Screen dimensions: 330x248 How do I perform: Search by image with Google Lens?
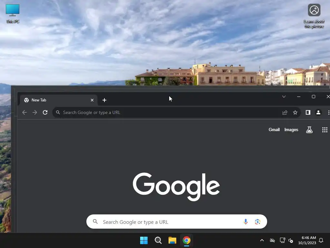pyautogui.click(x=257, y=222)
